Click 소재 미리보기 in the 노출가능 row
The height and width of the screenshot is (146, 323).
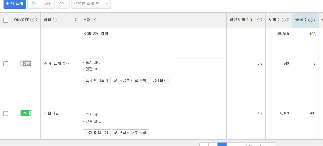pos(97,133)
